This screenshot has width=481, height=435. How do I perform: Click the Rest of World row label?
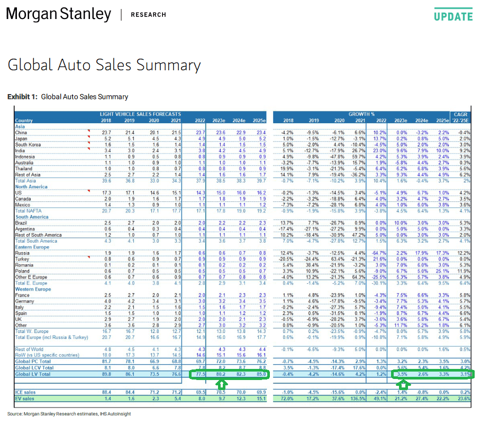coord(29,349)
